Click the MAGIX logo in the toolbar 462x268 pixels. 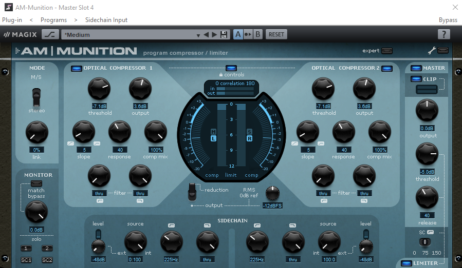point(20,35)
